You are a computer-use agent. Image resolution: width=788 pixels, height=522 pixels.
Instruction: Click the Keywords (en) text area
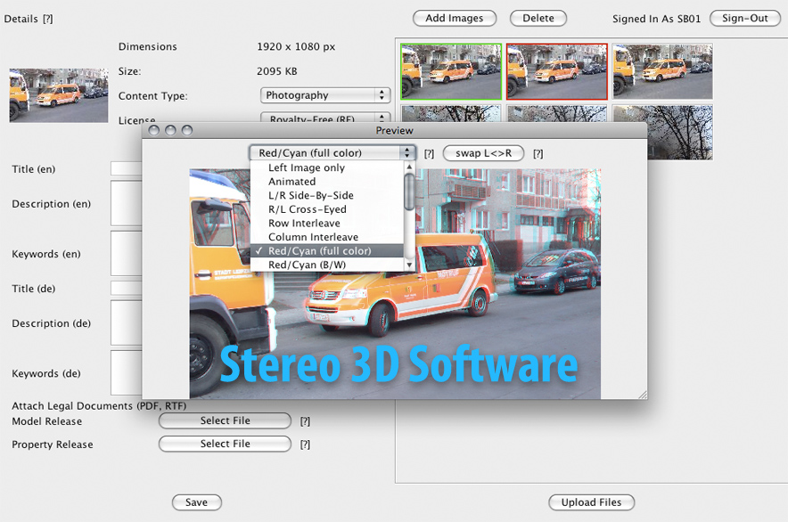tap(127, 253)
